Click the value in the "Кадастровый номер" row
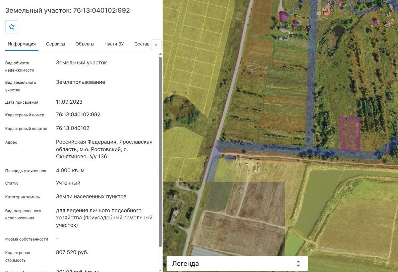 tap(78, 115)
